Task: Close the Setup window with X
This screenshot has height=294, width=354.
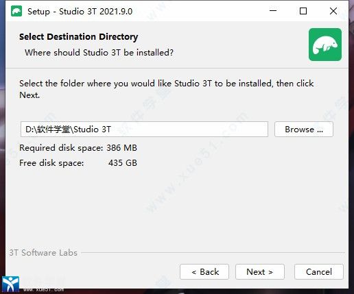Action: coord(333,11)
